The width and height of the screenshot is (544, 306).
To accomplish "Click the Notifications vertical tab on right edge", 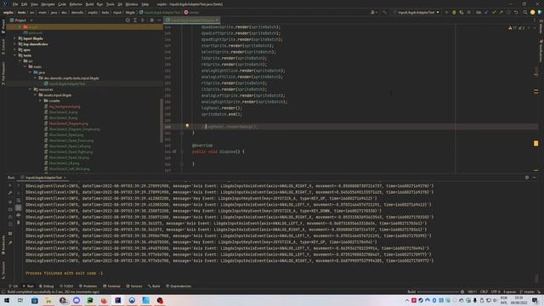I will click(x=541, y=51).
